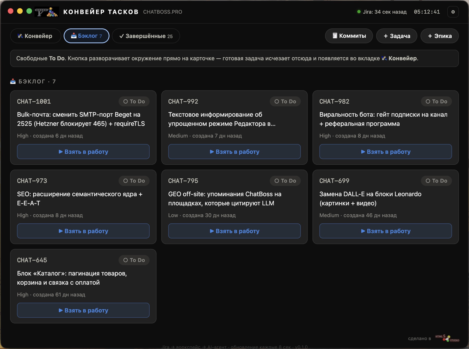Open the settings gear icon
469x349 pixels.
(453, 12)
